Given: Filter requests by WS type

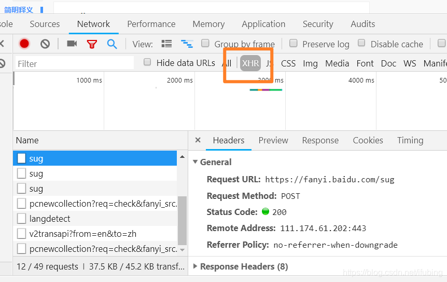Looking at the screenshot, I should [410, 63].
